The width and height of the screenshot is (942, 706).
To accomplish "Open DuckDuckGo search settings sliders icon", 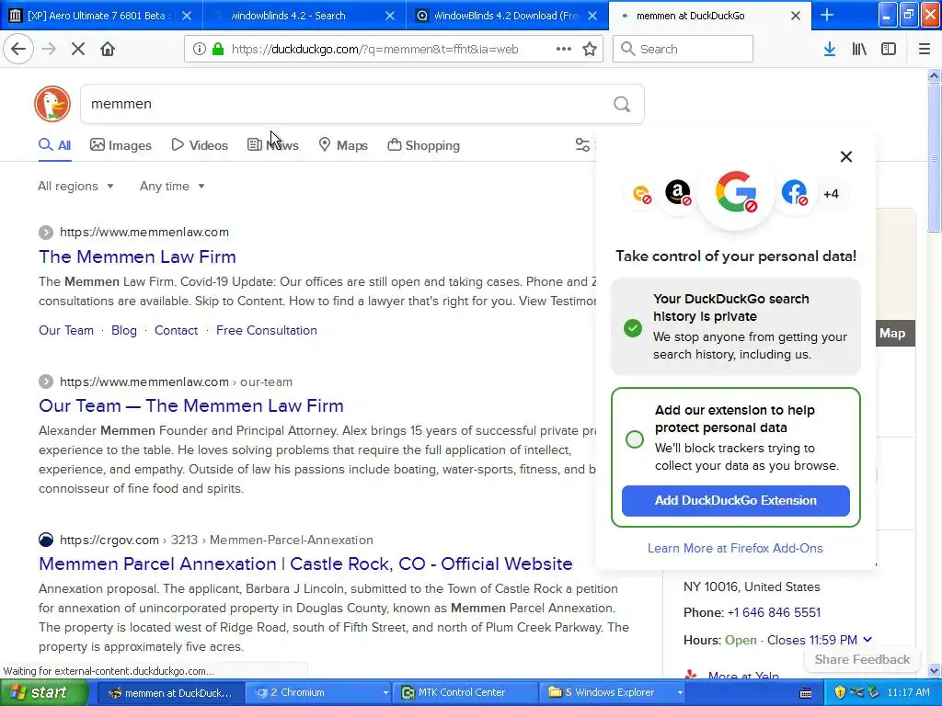I will pyautogui.click(x=582, y=144).
